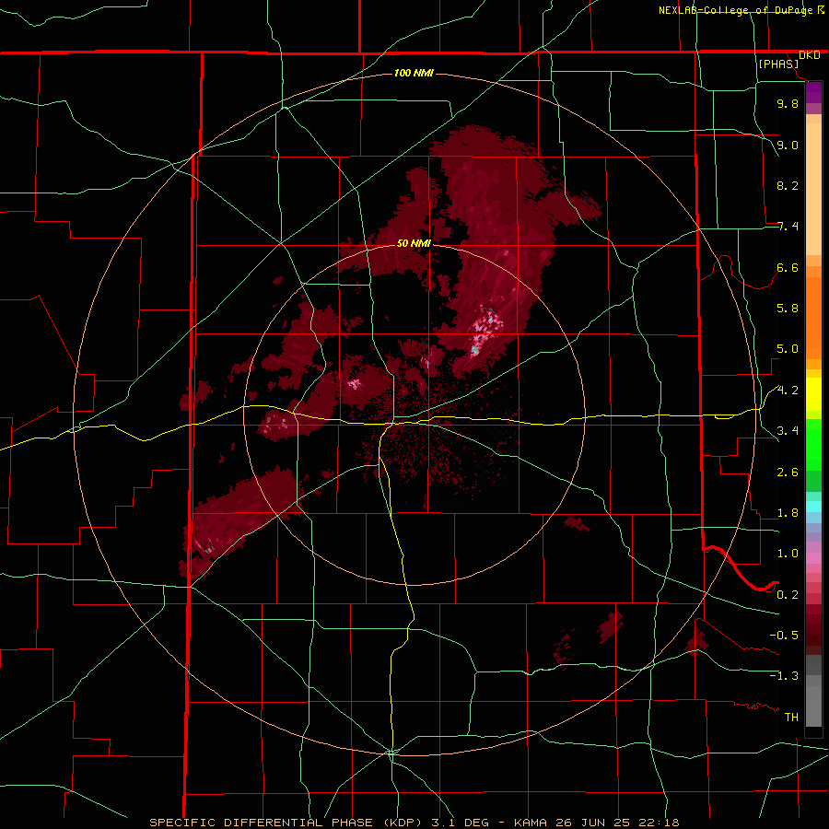Click the -0.5 scale value
829x829 pixels.
[784, 636]
